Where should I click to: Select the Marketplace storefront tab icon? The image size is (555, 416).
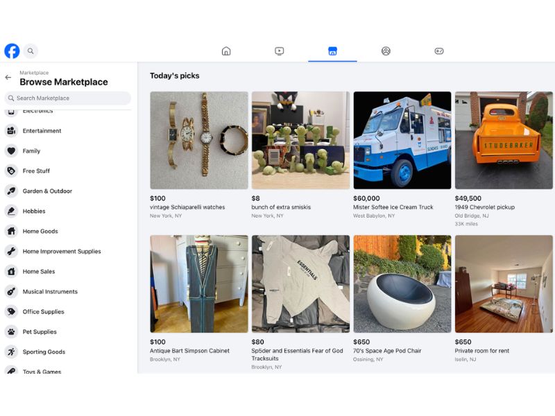pos(333,51)
